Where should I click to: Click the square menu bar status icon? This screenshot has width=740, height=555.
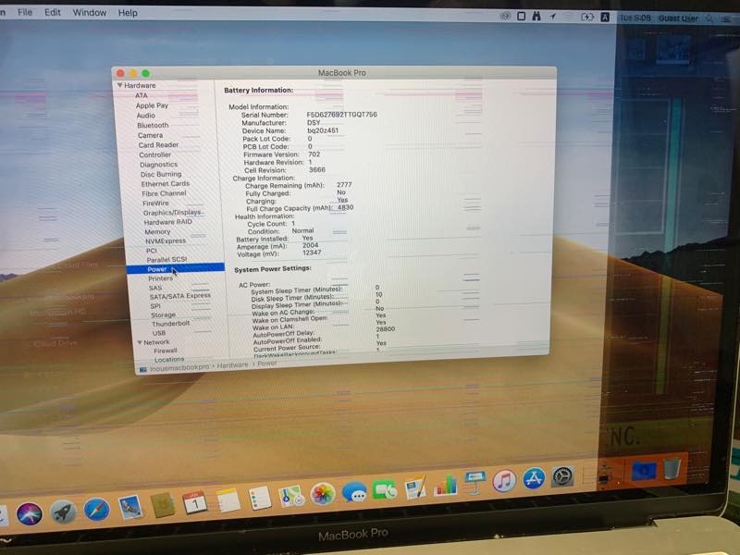tap(521, 16)
